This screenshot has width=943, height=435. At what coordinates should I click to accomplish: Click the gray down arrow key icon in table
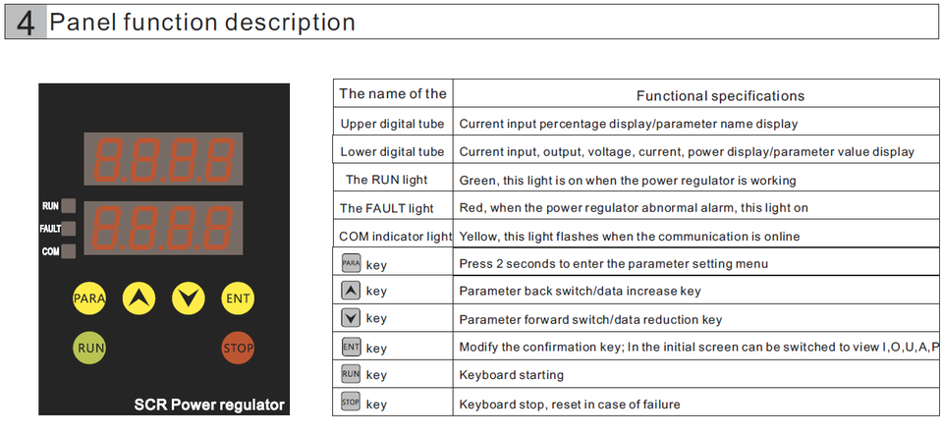351,318
